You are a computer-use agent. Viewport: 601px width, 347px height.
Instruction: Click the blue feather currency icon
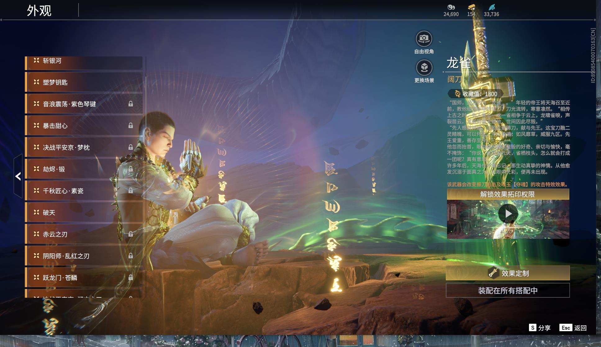(x=492, y=7)
